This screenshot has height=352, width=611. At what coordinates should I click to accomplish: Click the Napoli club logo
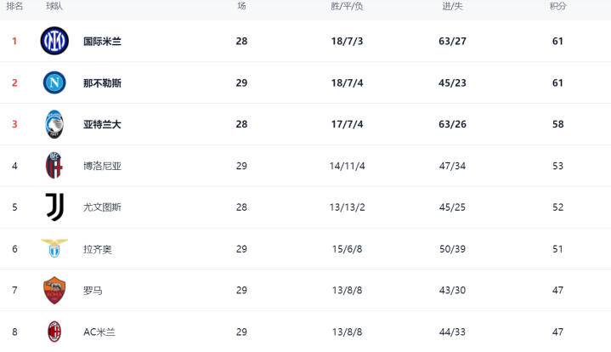[x=54, y=82]
